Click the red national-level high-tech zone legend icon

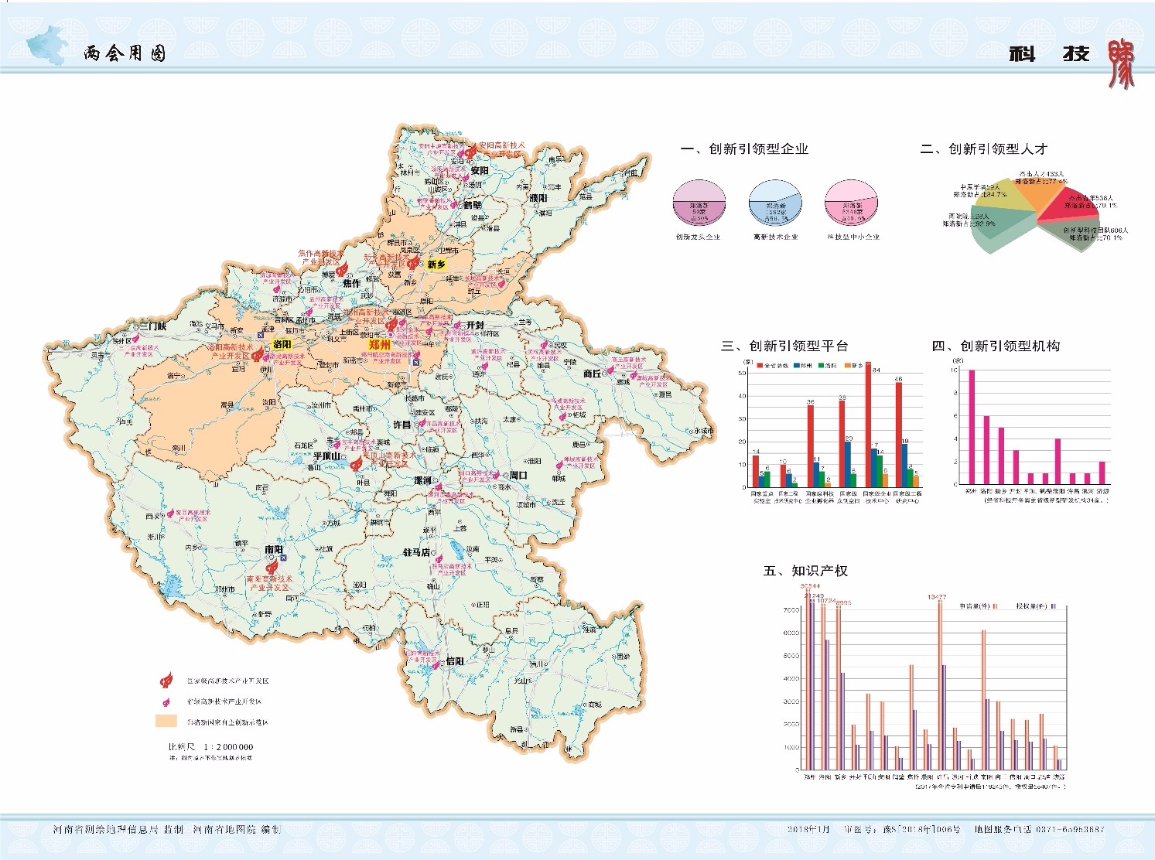pyautogui.click(x=166, y=681)
